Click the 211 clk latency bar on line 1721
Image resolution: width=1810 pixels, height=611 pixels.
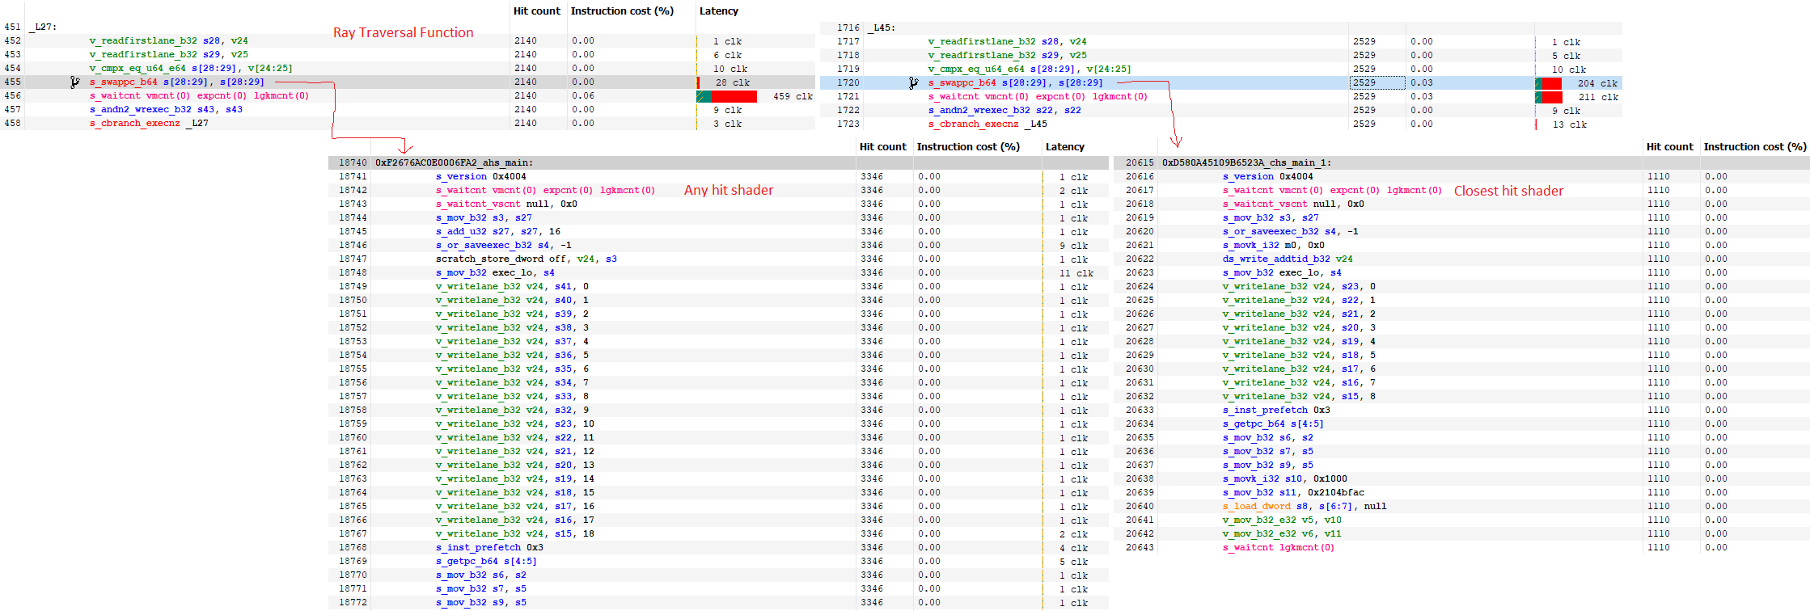point(1549,97)
